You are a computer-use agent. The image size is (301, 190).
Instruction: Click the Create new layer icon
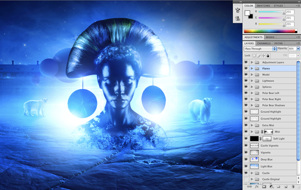tap(285, 186)
